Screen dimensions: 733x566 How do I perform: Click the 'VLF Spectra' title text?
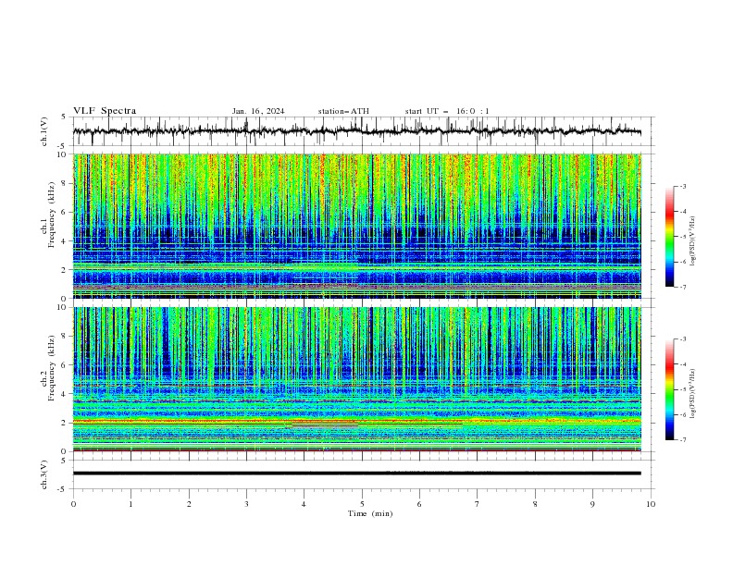tap(105, 111)
